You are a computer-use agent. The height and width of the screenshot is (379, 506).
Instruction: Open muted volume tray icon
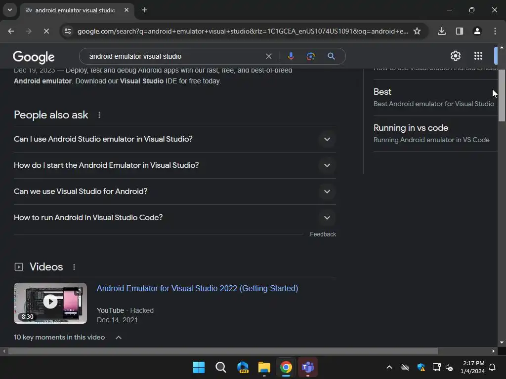[449, 367]
